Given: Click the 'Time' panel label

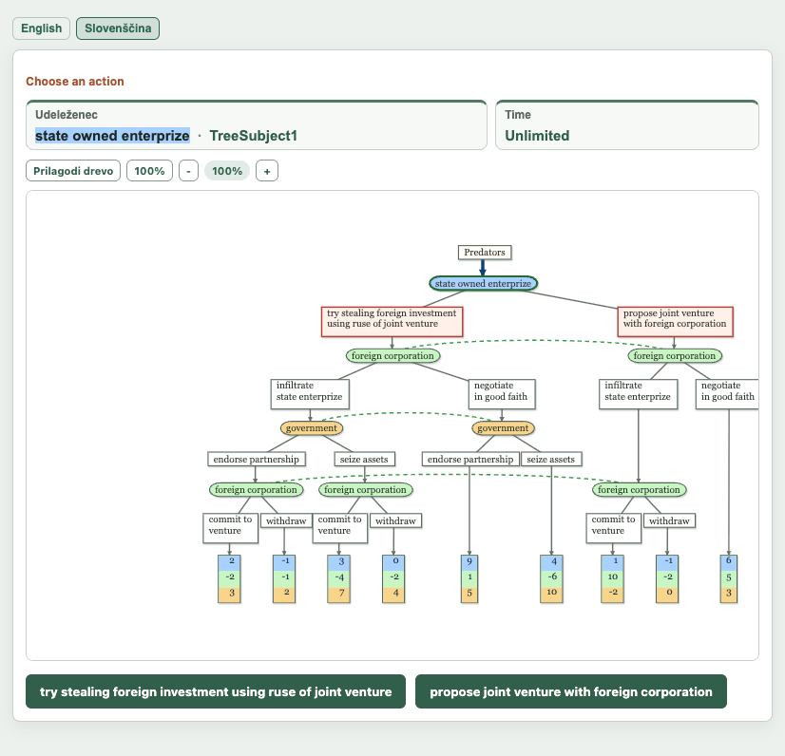Looking at the screenshot, I should (x=518, y=115).
